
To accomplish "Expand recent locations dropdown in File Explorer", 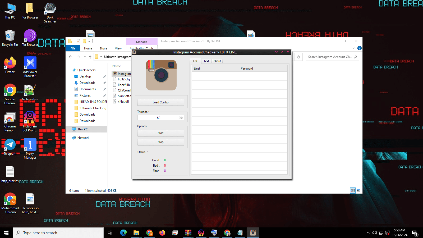I will (85, 57).
